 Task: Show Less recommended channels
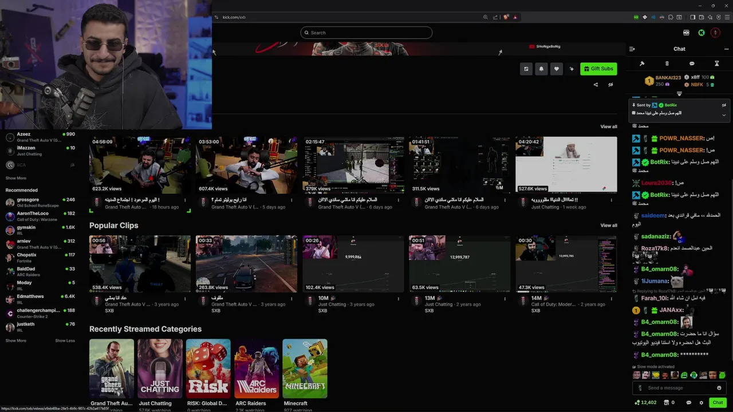[65, 340]
